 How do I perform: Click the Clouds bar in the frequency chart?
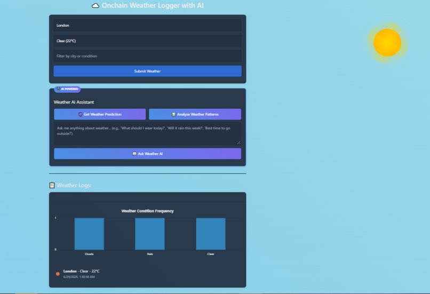pos(89,234)
